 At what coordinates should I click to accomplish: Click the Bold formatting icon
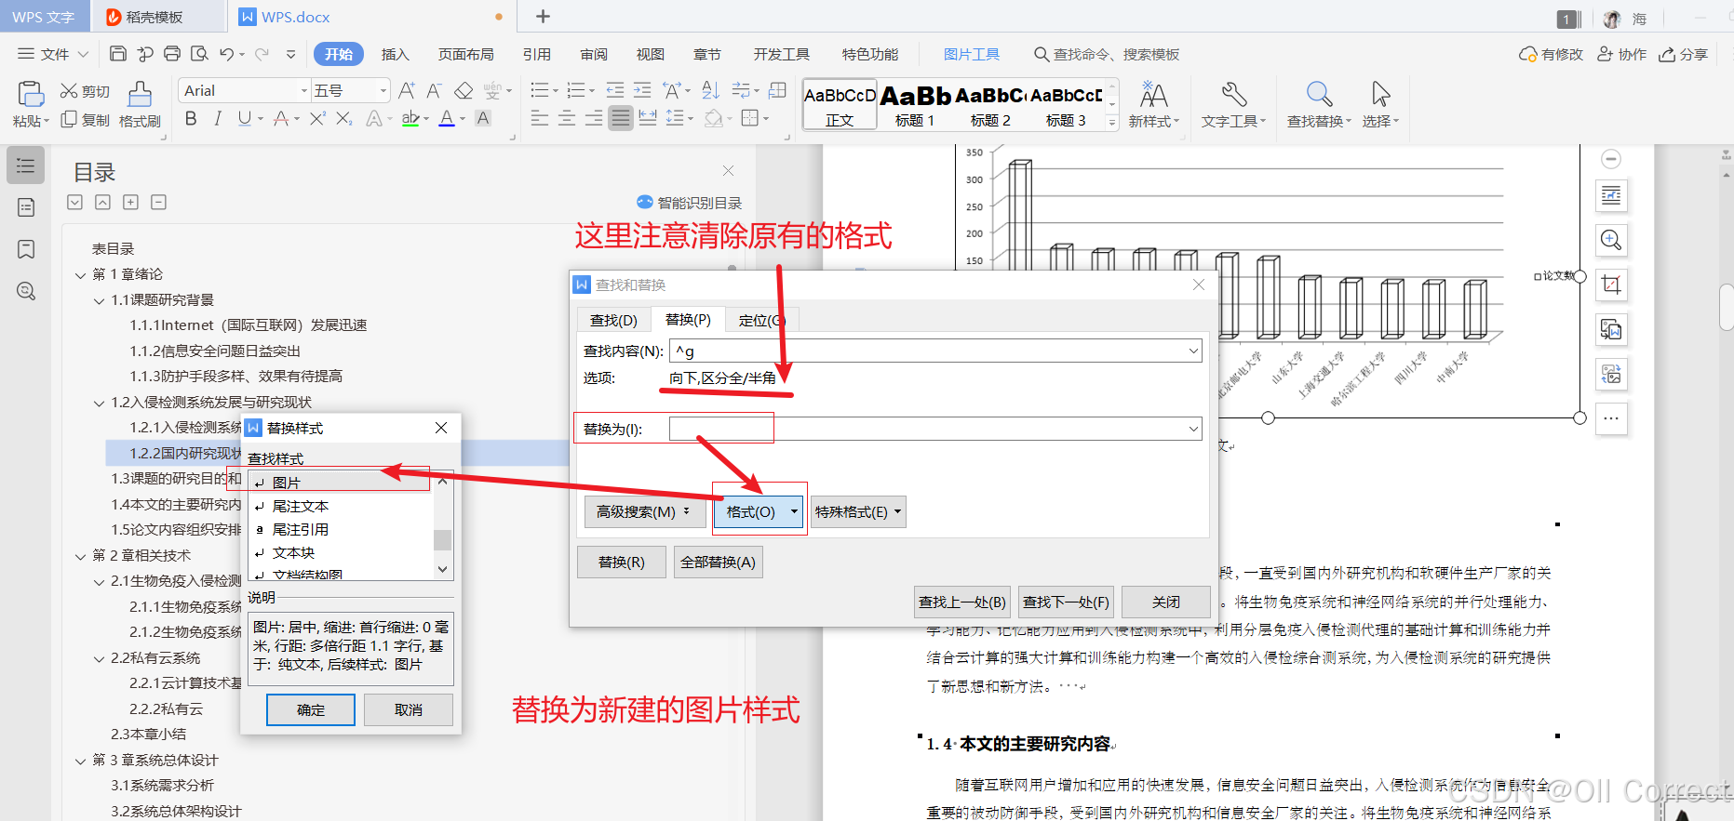[x=191, y=118]
